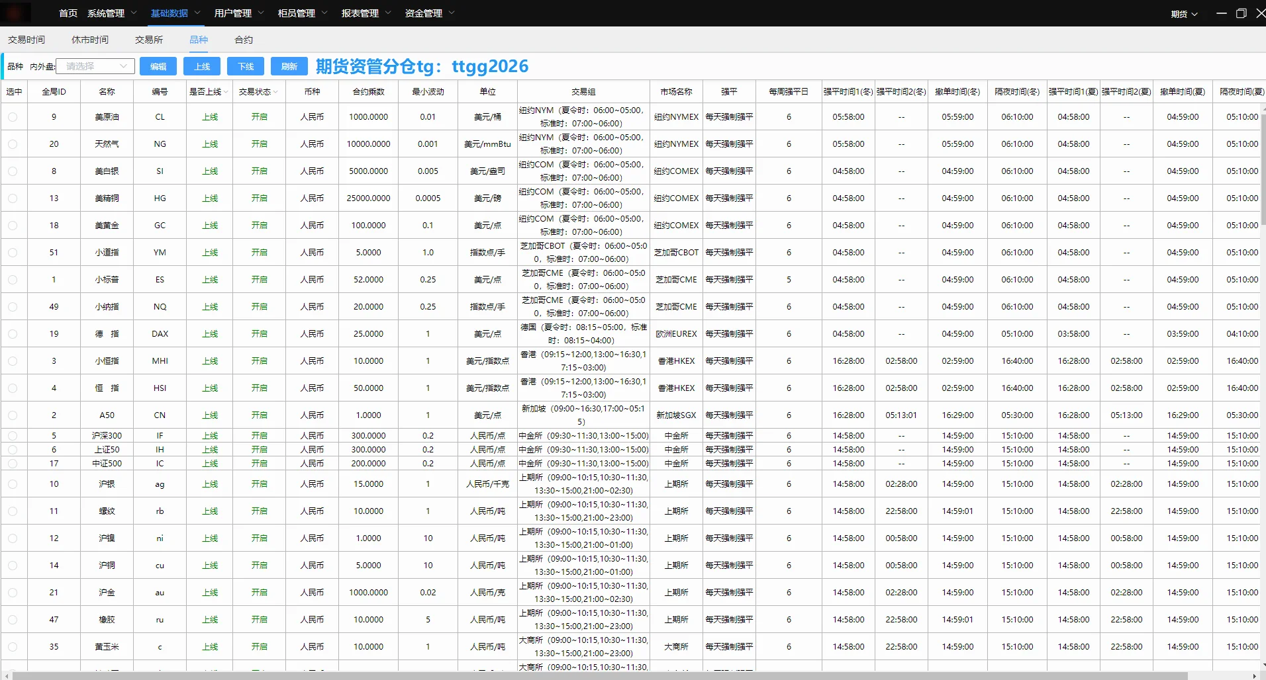This screenshot has width=1266, height=680.
Task: Click the application logo in the top-left corner
Action: (17, 13)
